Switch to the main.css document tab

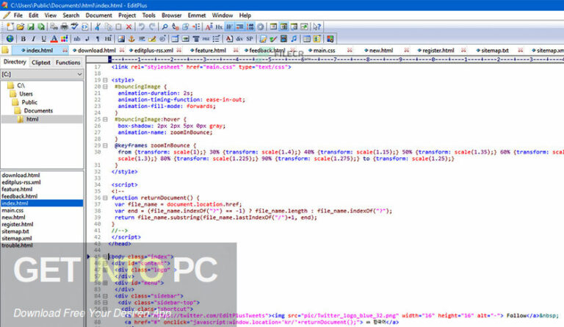point(324,51)
